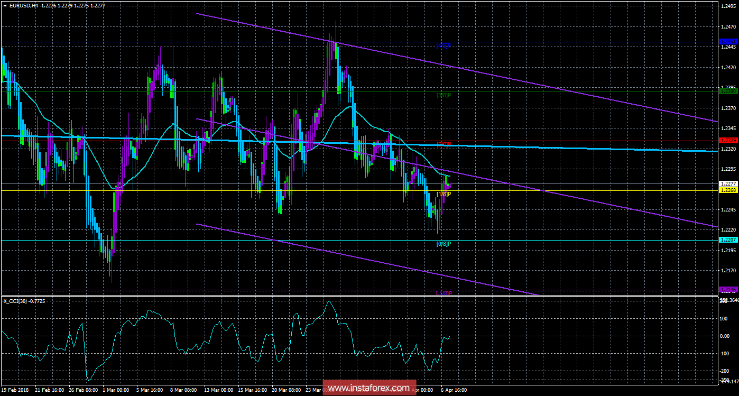The height and width of the screenshot is (396, 739).
Task: Select the cyan 1.2207 price label
Action: (x=727, y=240)
